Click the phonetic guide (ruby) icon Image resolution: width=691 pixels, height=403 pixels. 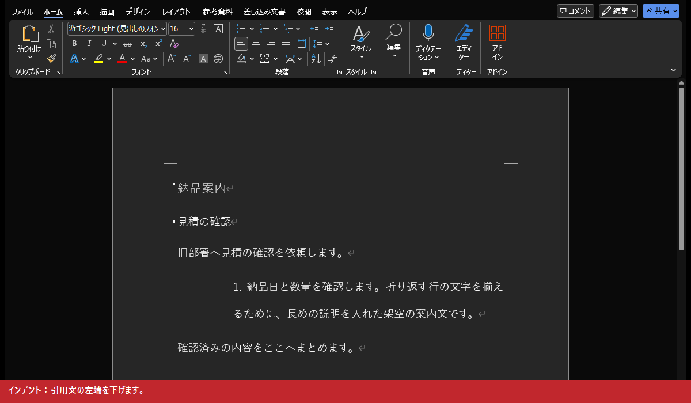point(203,29)
